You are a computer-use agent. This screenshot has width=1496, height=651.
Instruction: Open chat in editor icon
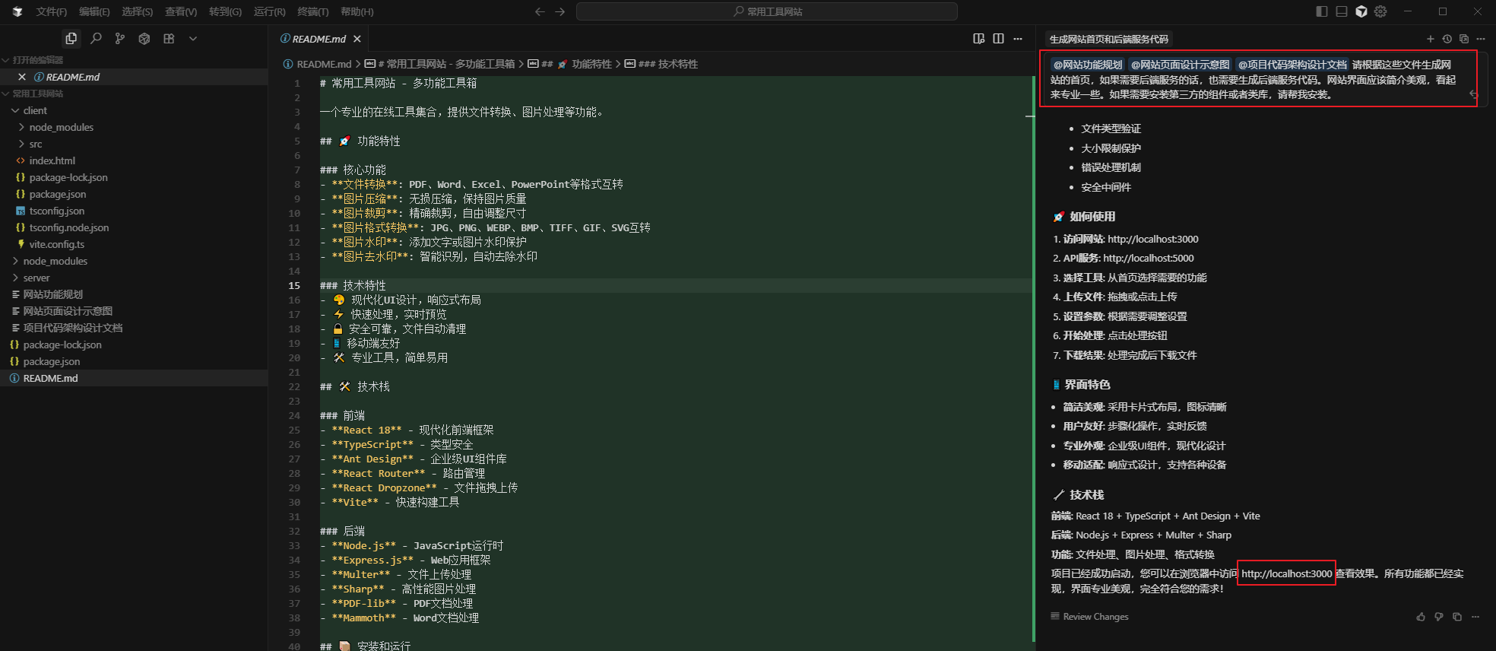[1464, 39]
